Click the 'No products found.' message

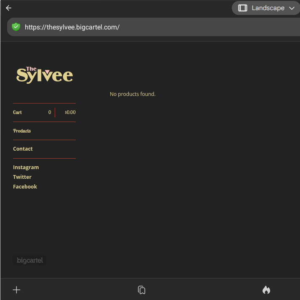(x=133, y=94)
